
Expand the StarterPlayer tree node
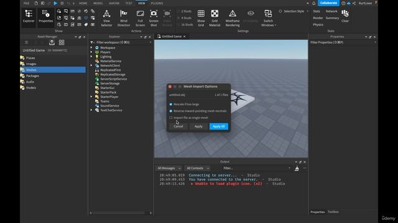[x=91, y=97]
